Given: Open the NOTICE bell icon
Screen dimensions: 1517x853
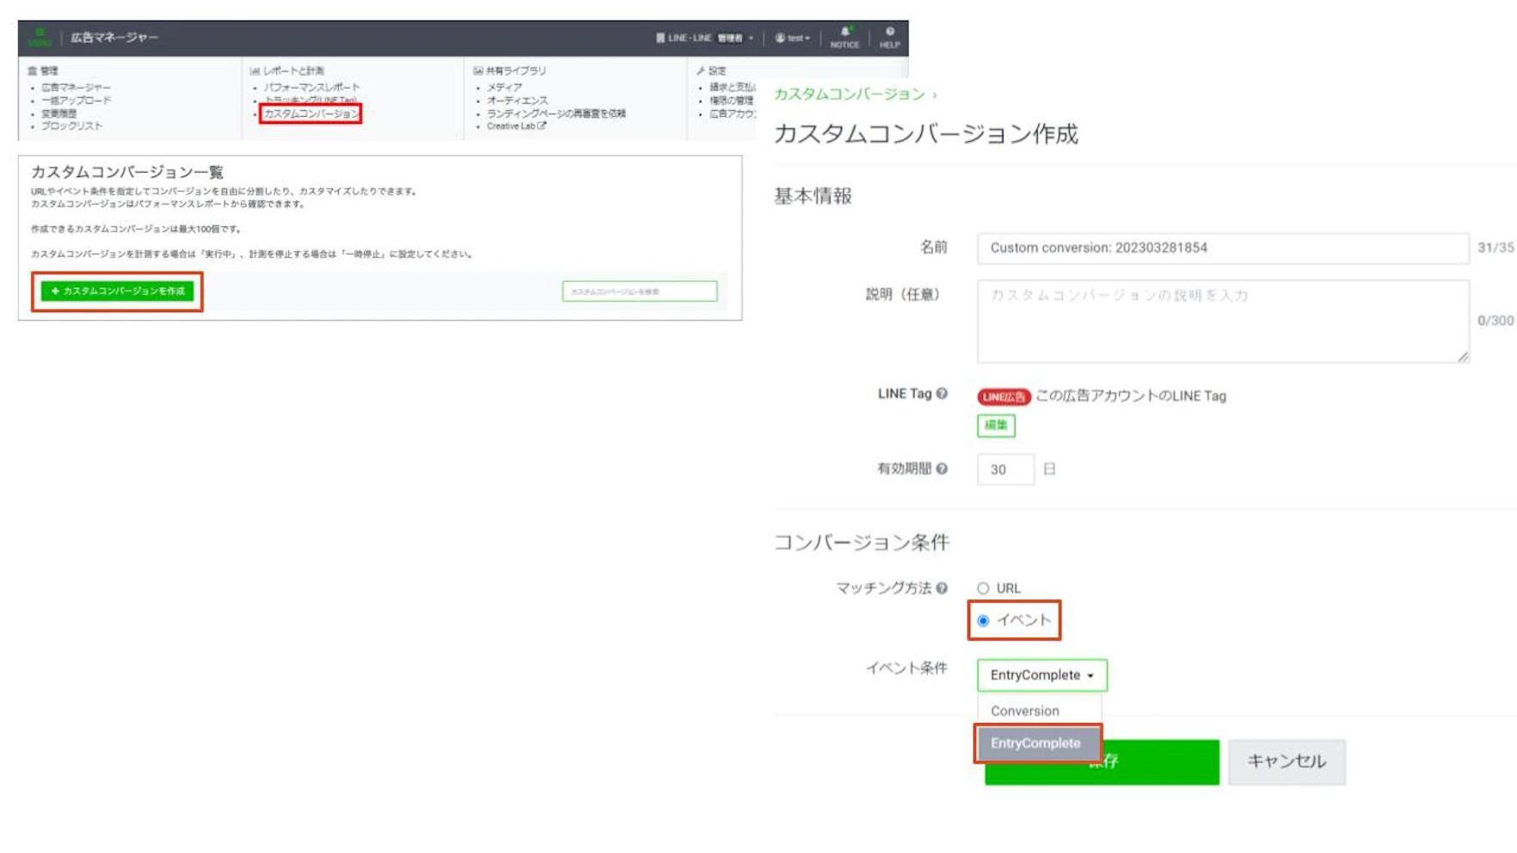Looking at the screenshot, I should (844, 37).
